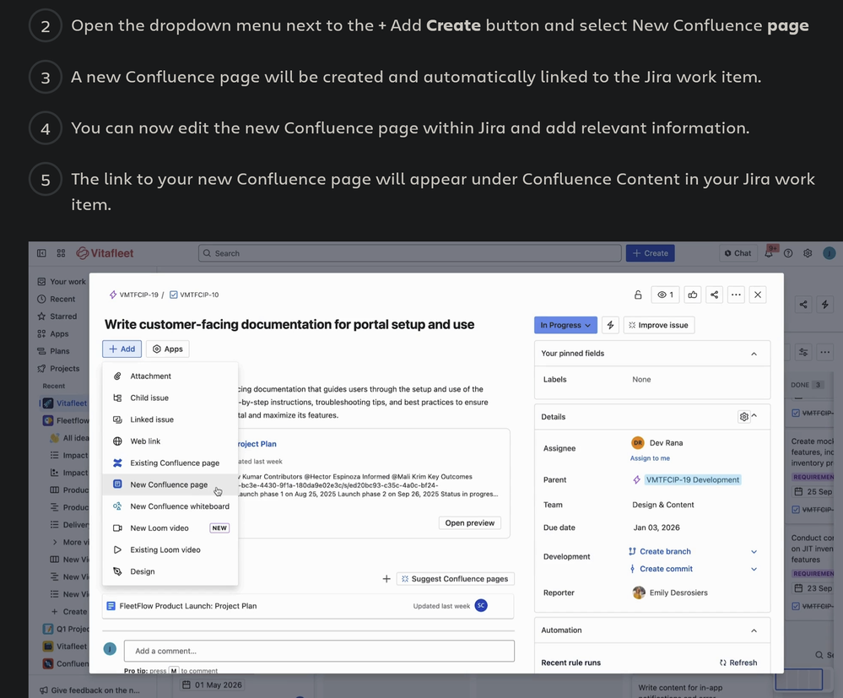Expand the Create commit dropdown arrow
The height and width of the screenshot is (698, 843).
tap(754, 569)
